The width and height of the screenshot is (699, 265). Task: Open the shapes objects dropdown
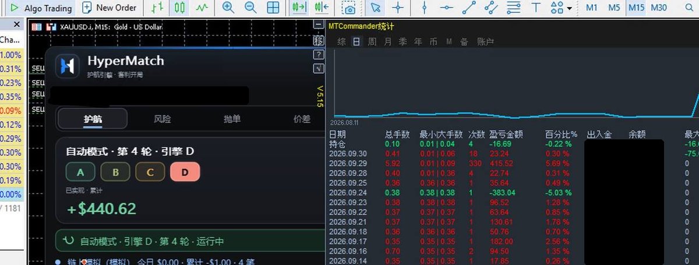(x=560, y=8)
